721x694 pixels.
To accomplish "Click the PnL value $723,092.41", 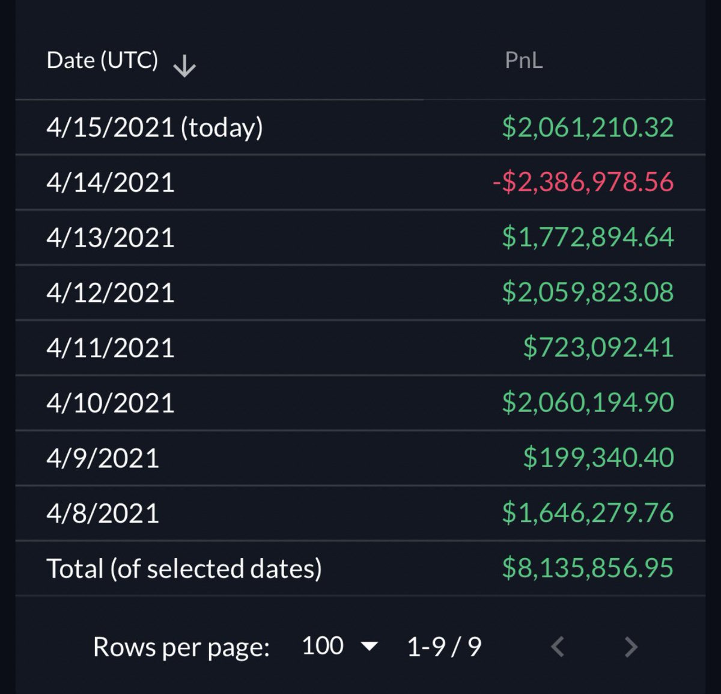I will coord(598,348).
